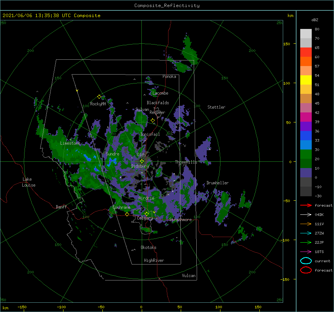Click the red forecast ellipse icon
This screenshot has width=334, height=312.
306,270
